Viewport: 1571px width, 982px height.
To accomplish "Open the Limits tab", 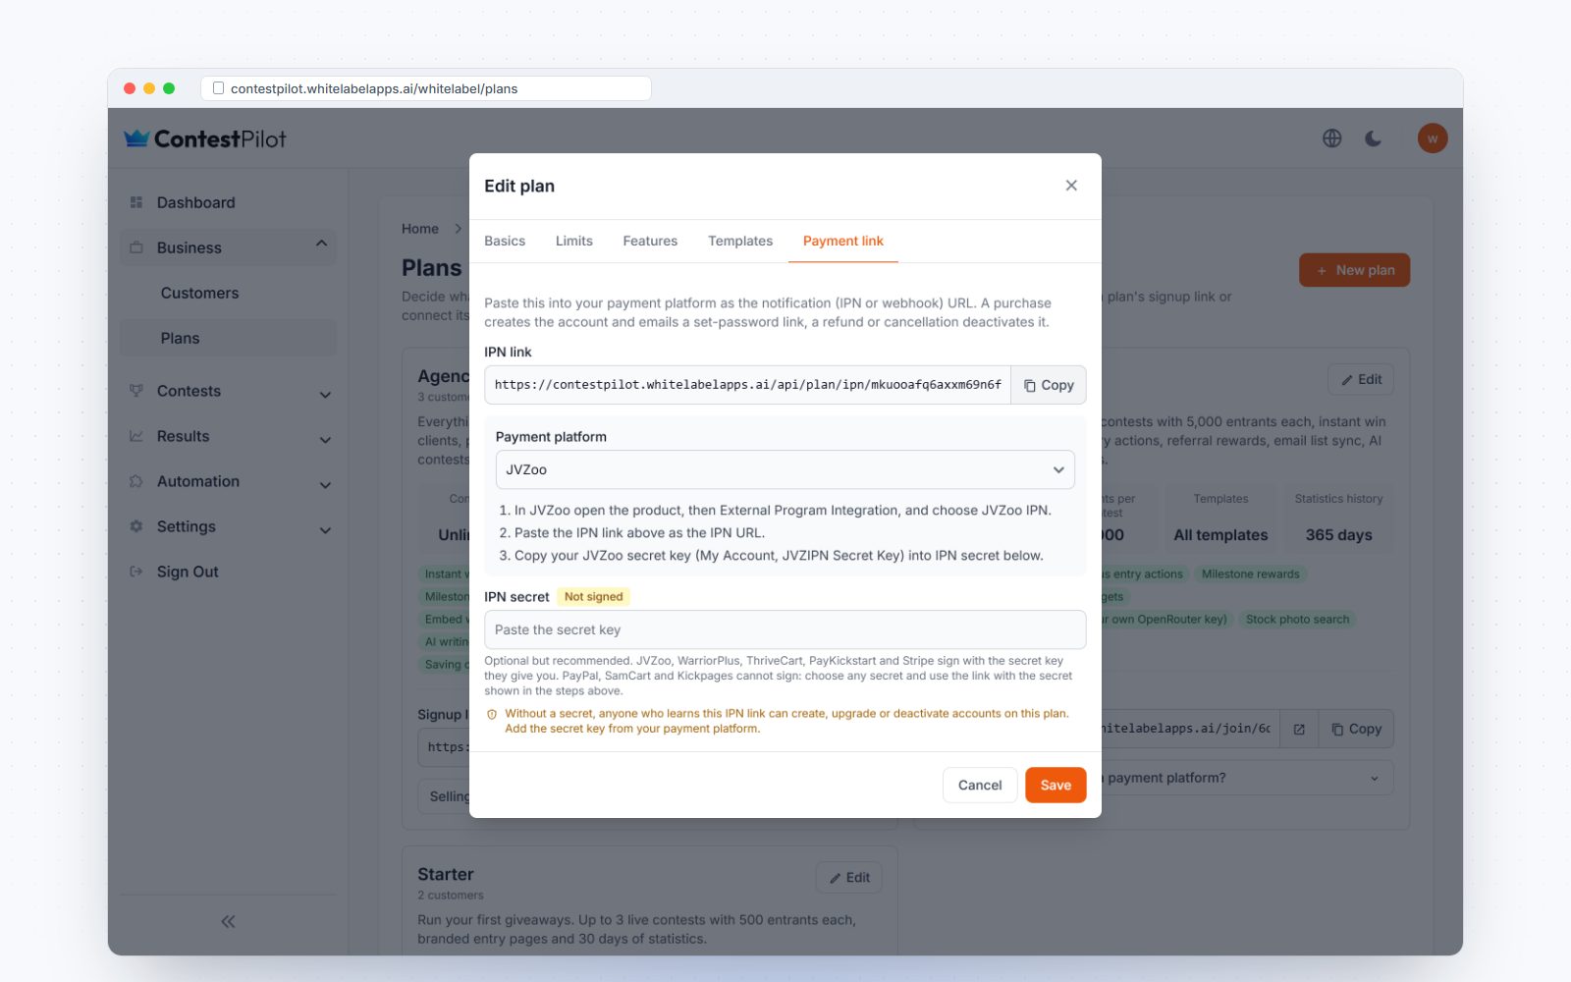I will pyautogui.click(x=574, y=241).
